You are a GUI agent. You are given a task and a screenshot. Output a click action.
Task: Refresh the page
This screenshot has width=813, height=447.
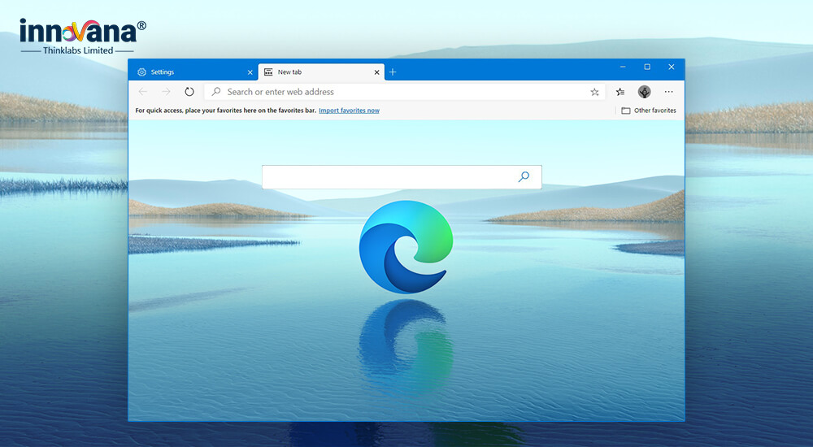point(189,92)
